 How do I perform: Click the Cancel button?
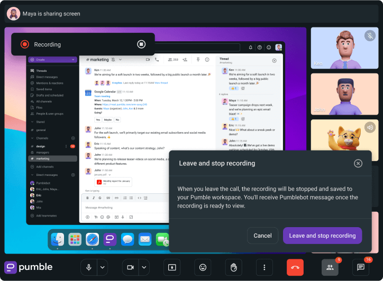click(x=262, y=236)
